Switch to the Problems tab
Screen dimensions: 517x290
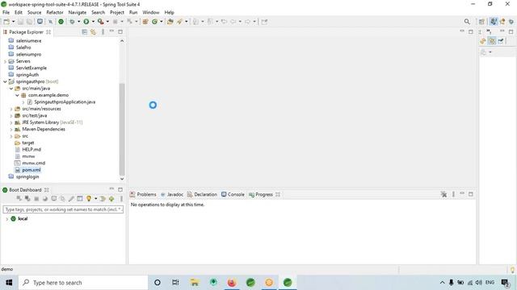tap(143, 194)
